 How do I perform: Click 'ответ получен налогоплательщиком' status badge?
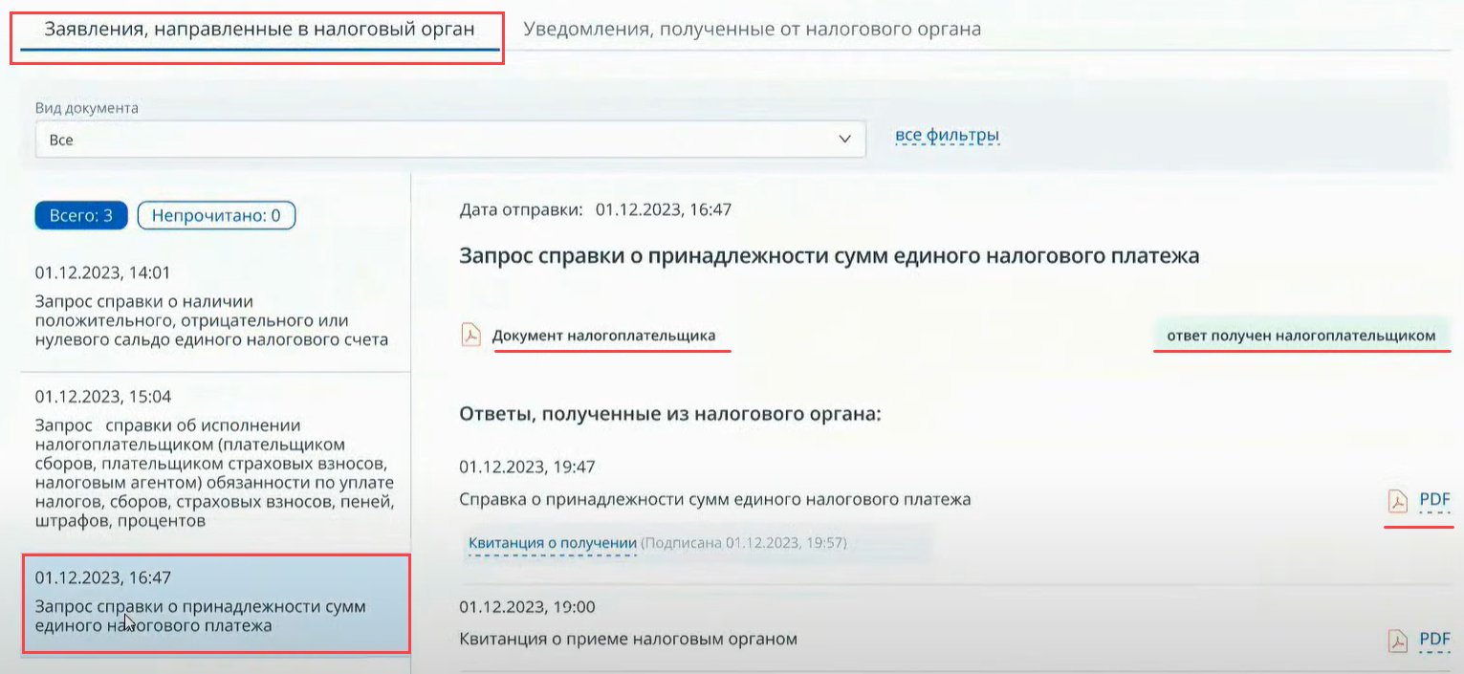point(1300,336)
